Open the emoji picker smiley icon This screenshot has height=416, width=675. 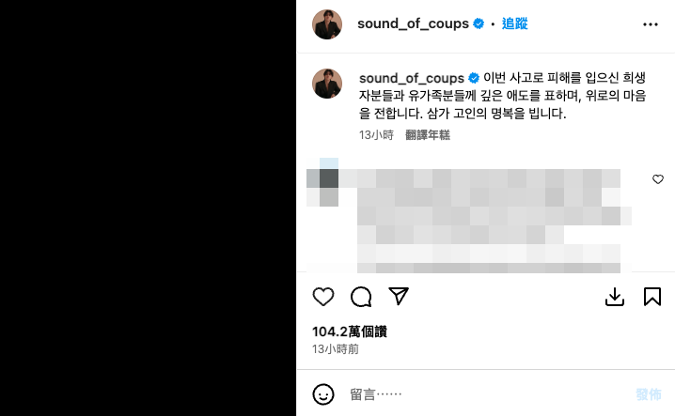point(322,394)
